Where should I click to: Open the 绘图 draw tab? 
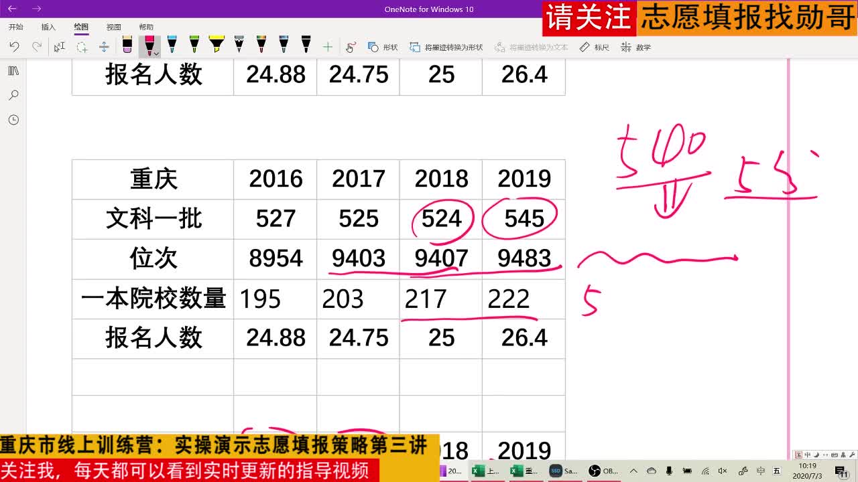click(81, 27)
